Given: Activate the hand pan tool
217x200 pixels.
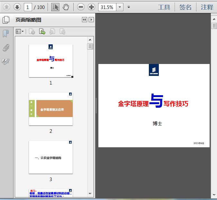Looking at the screenshot, I should point(66,7).
